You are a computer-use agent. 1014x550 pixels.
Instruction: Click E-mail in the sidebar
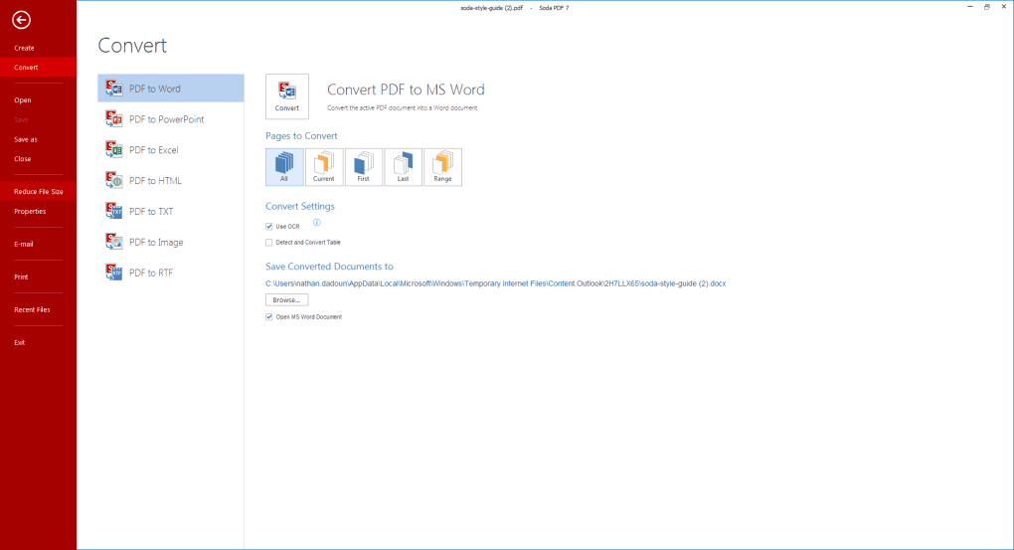click(24, 244)
